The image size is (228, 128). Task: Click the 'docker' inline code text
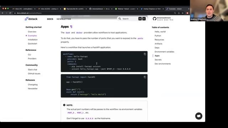[79, 33]
